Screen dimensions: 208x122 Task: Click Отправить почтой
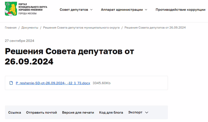pyautogui.click(x=42, y=113)
